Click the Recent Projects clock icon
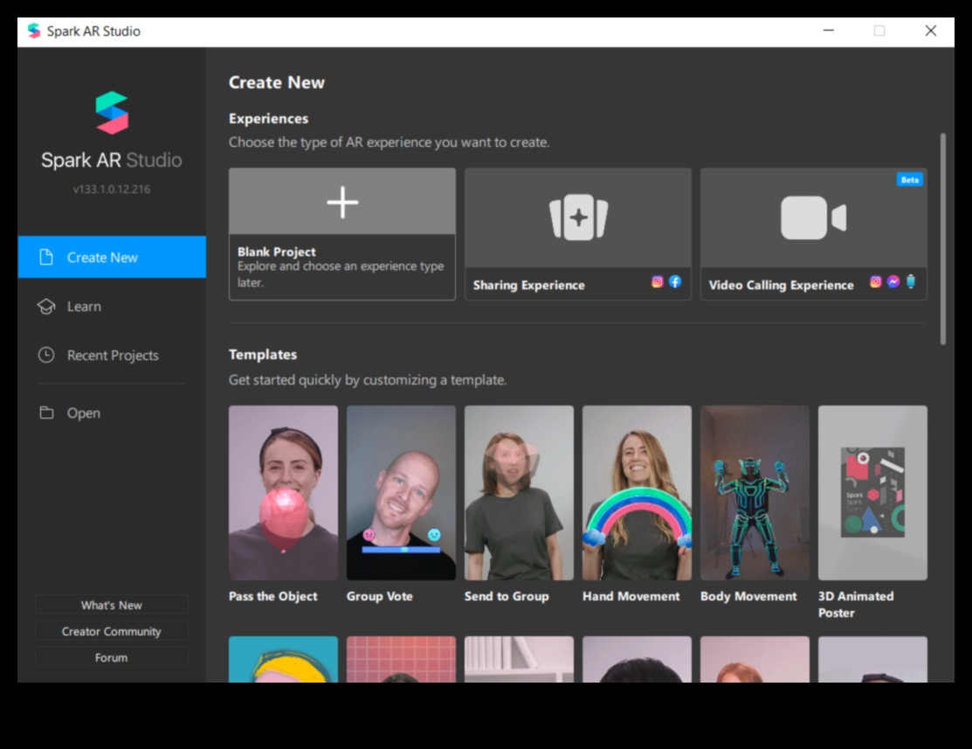Viewport: 972px width, 749px height. click(x=46, y=356)
